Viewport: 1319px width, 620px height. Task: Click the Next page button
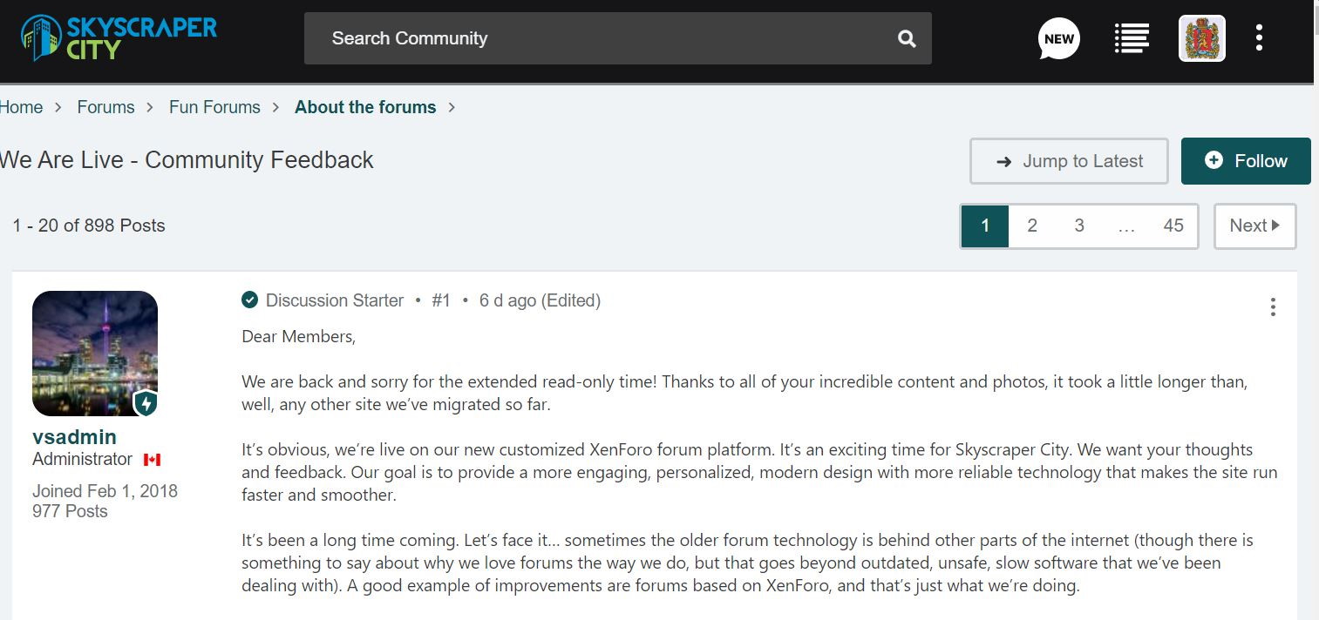pos(1254,226)
